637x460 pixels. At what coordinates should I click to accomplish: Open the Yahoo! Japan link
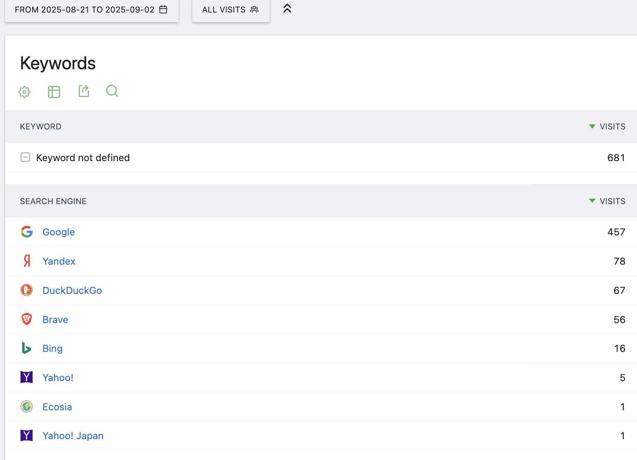(x=73, y=436)
